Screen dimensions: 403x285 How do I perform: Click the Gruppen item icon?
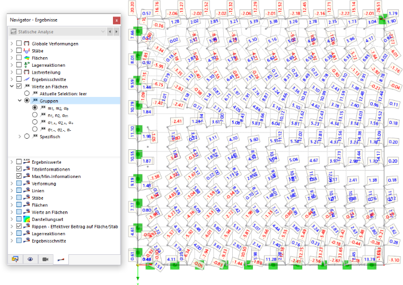(34, 101)
